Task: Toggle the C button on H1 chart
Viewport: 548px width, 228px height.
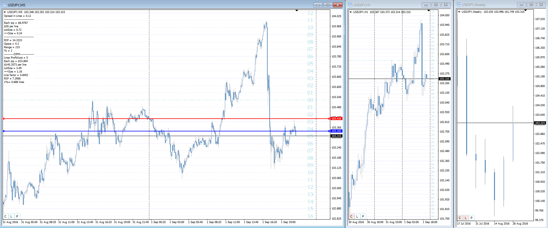Action: (x=351, y=216)
